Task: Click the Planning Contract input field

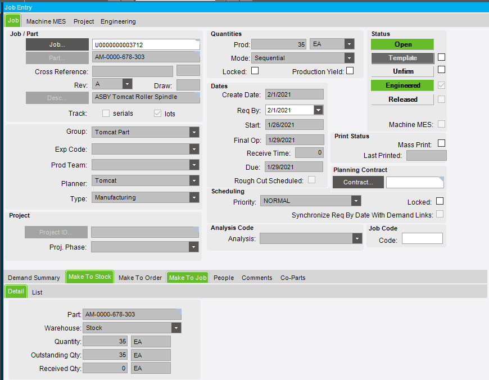Action: coord(415,182)
